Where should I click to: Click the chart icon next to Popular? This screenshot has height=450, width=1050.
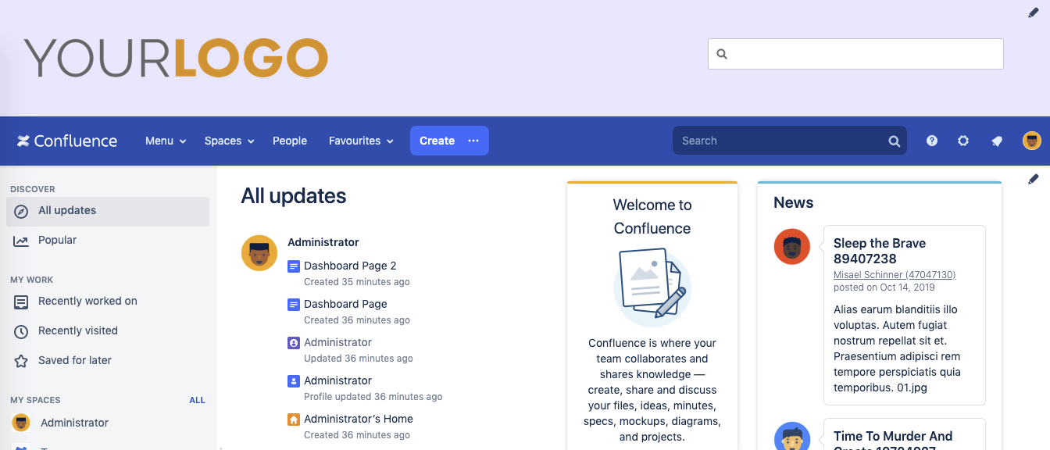click(22, 241)
